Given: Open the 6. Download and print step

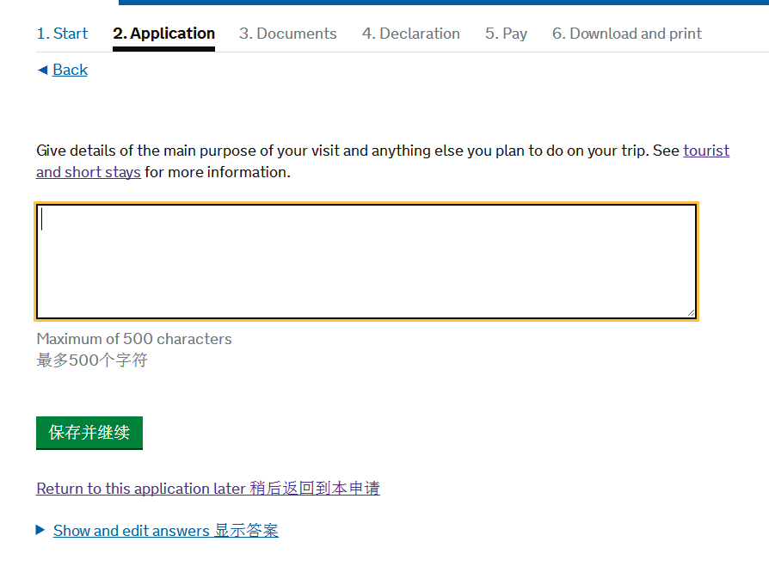Looking at the screenshot, I should click(626, 34).
